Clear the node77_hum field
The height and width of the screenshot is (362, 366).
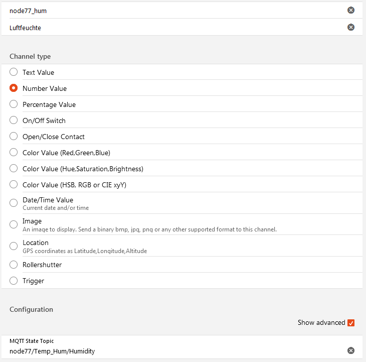(x=351, y=10)
